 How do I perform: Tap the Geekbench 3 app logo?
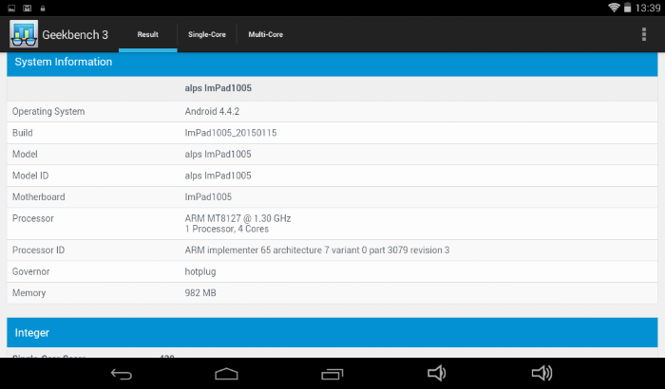(x=24, y=34)
